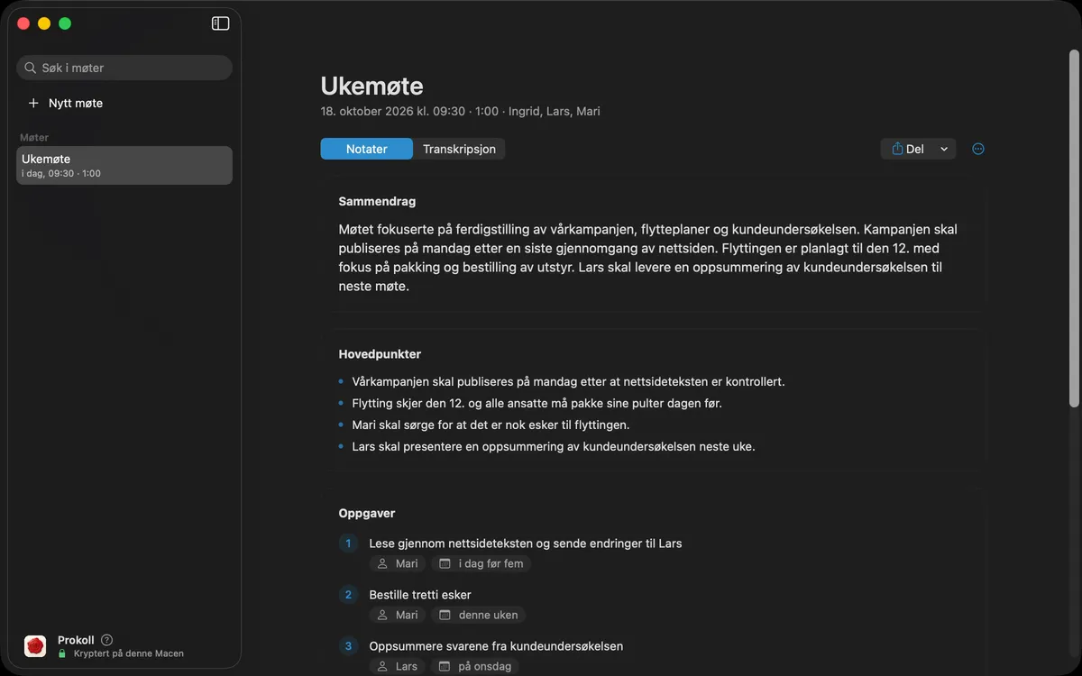Click the search magnifier icon

click(32, 68)
